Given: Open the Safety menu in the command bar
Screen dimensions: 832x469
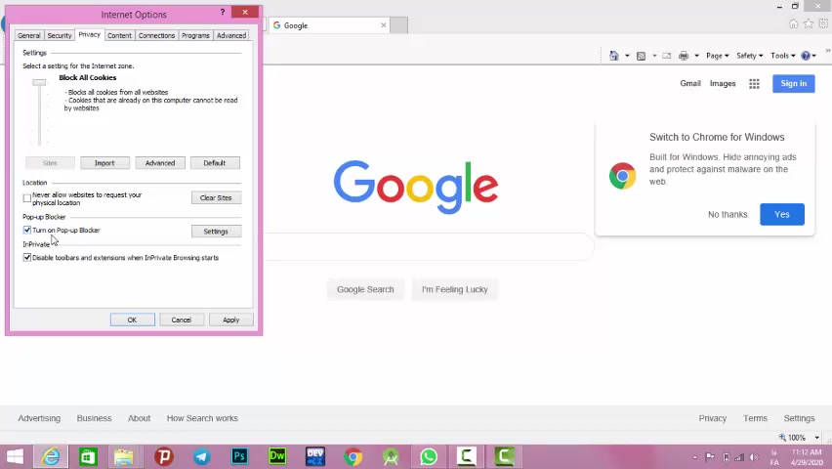Looking at the screenshot, I should (x=749, y=56).
